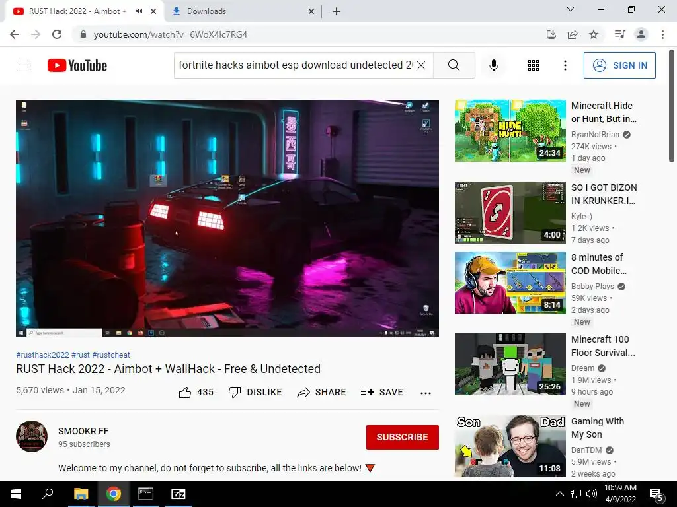Open media controls icon in toolbar
677x507 pixels.
coord(619,34)
